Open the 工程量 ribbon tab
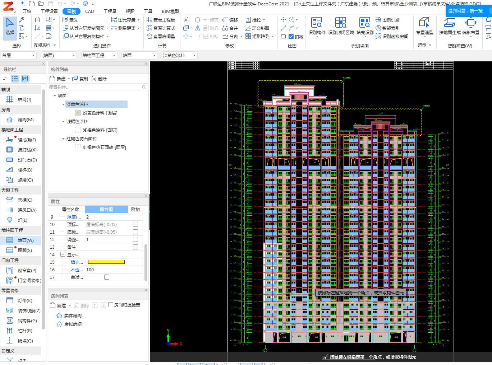 coord(110,11)
